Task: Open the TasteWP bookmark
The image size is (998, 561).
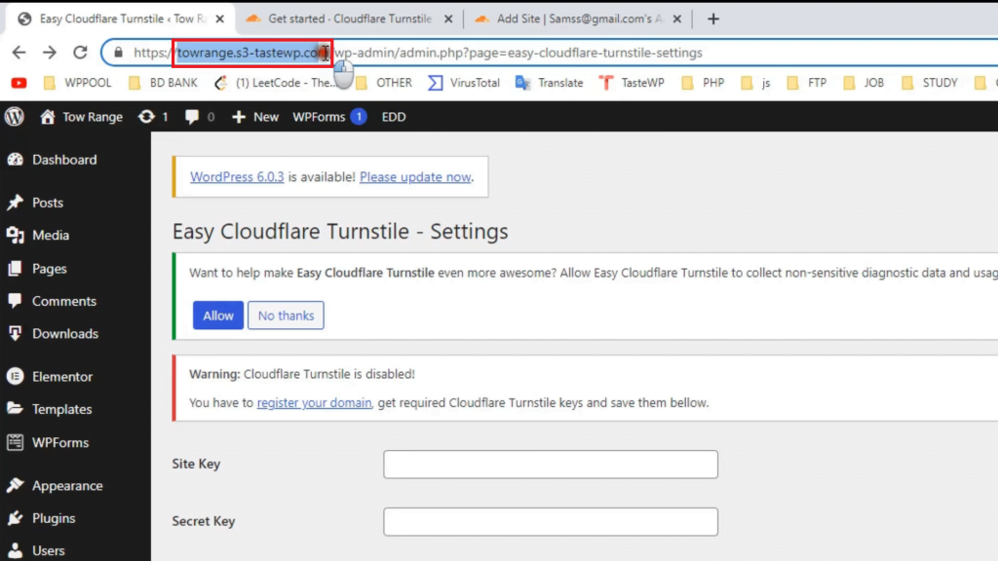Action: coord(632,83)
